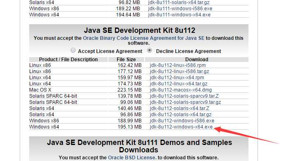The image size is (292, 161).
Task: Download jdk-8u112-macosx-x64.dmg
Action: [x=181, y=90]
